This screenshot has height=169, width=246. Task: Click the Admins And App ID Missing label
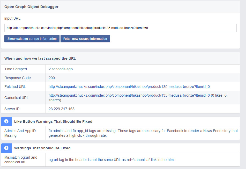coord(20,133)
